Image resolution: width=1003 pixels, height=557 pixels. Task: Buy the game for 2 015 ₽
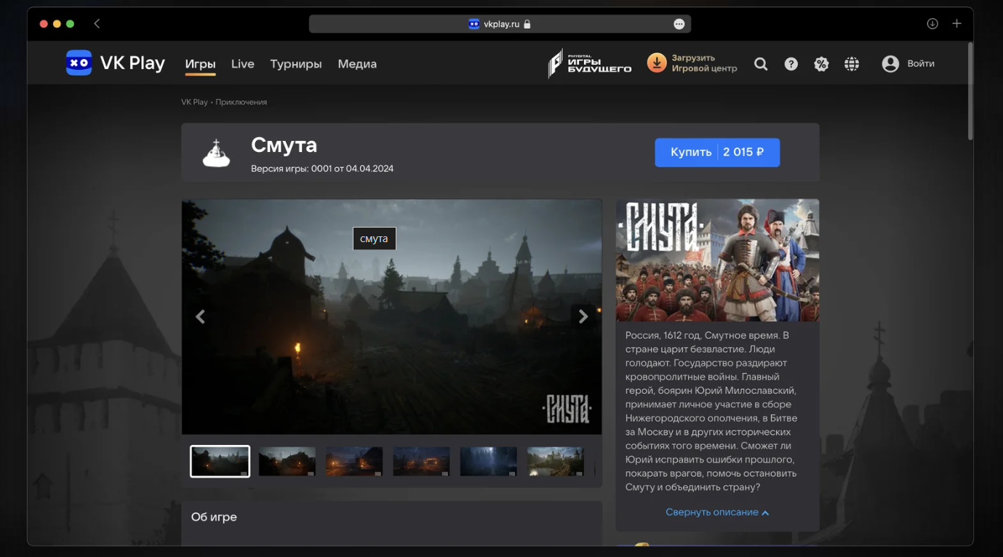click(717, 152)
